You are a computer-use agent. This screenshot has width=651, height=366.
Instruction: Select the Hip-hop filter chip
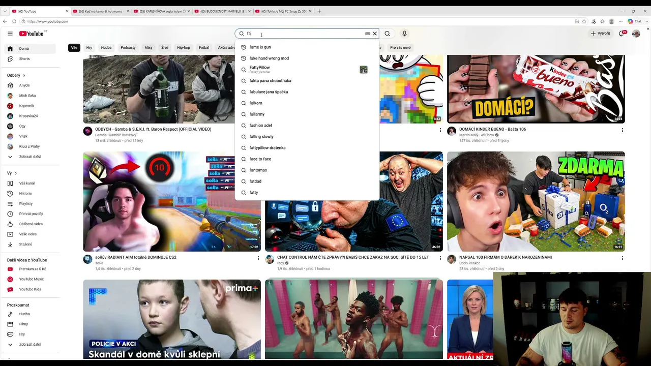[x=184, y=48]
